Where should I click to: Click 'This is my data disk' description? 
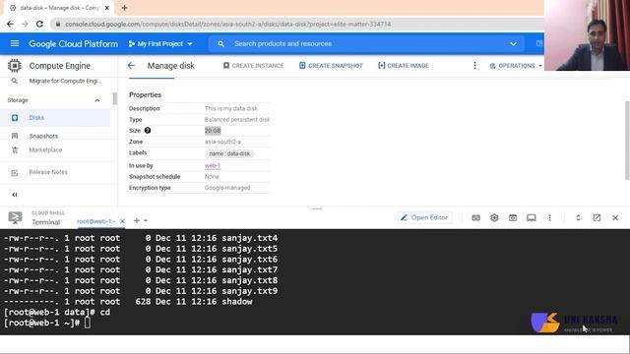coord(231,108)
